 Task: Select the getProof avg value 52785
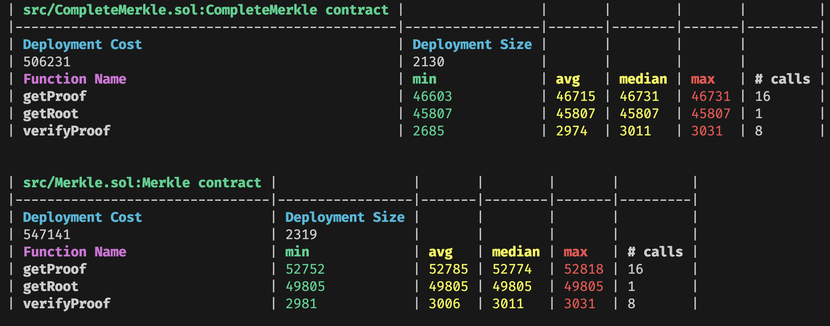point(448,269)
